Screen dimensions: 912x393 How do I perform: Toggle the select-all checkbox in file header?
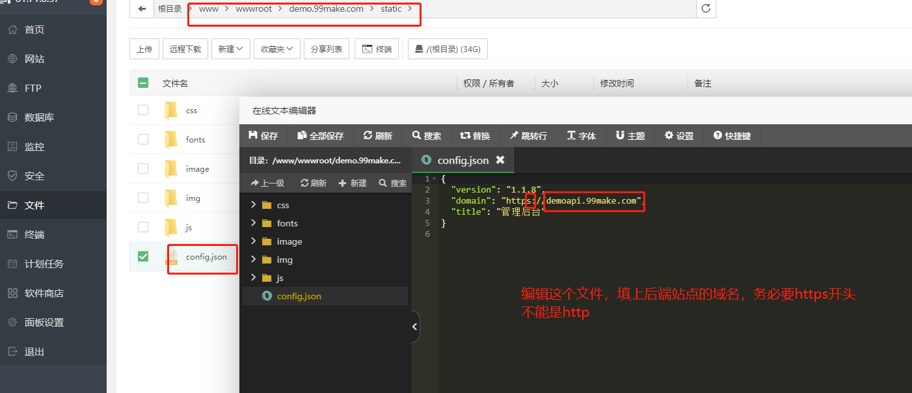click(143, 83)
